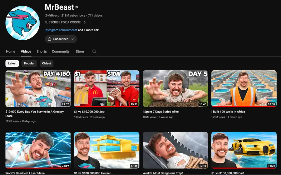Open the saw blade trap thumbnail
The image size is (281, 175).
click(x=175, y=150)
